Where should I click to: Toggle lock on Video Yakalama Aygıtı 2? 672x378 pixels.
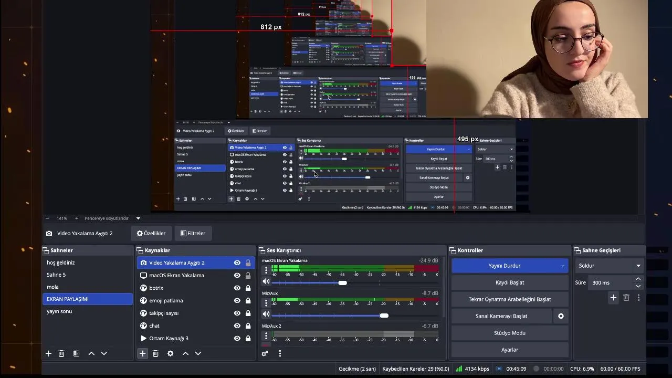pyautogui.click(x=248, y=263)
